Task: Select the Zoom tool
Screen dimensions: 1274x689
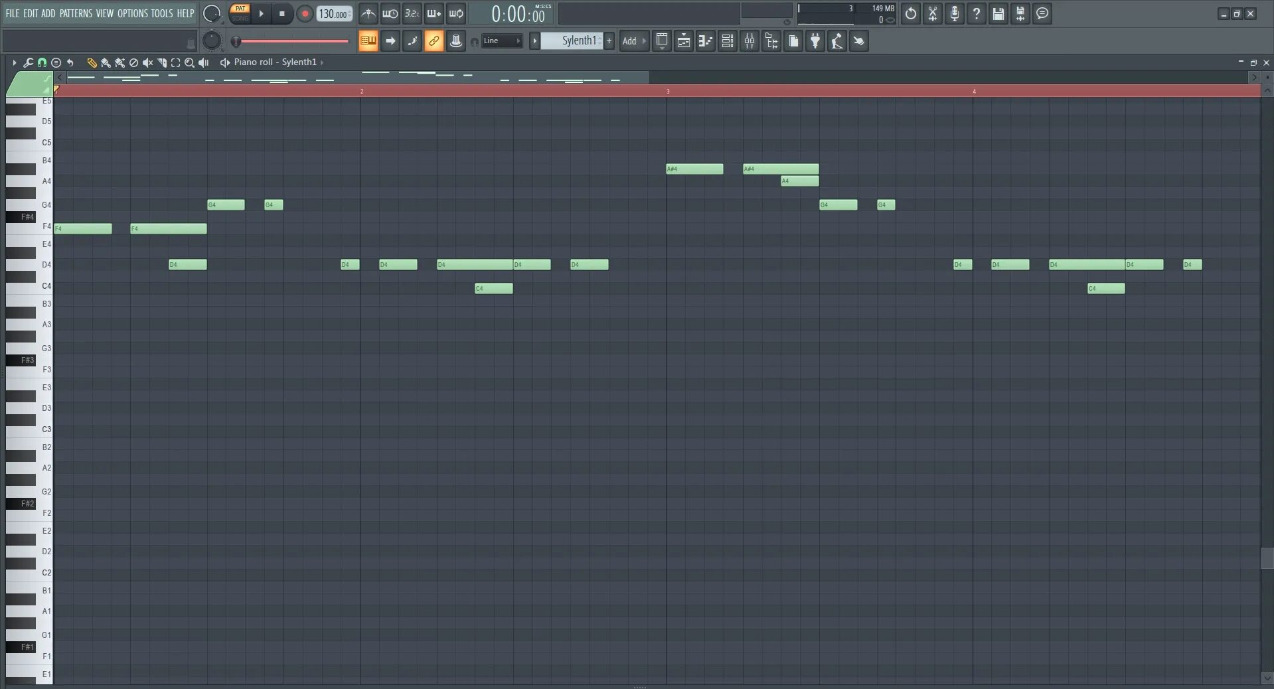Action: [x=189, y=62]
